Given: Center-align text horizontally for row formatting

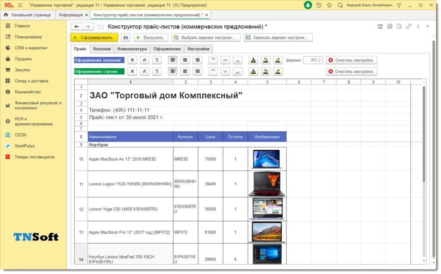Looking at the screenshot, I should coord(185,71).
